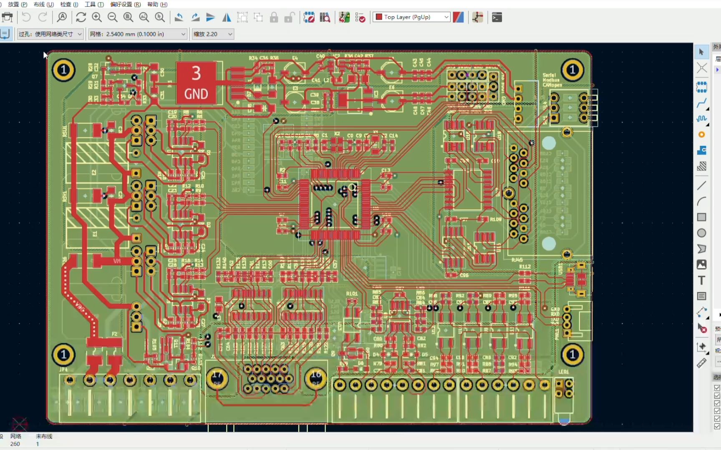Select the set origin tool
This screenshot has height=450, width=721.
(701, 347)
